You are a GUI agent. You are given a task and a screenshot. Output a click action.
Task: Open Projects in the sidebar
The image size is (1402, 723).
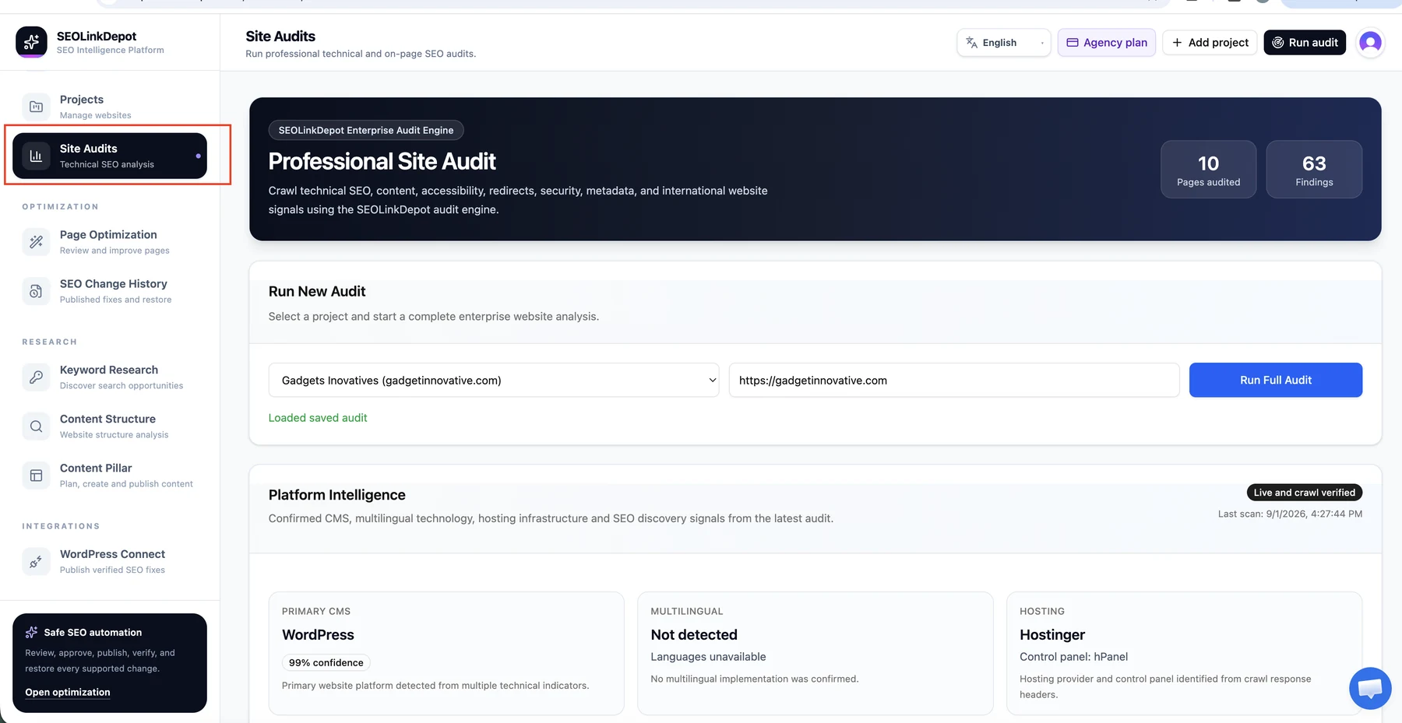tap(110, 107)
